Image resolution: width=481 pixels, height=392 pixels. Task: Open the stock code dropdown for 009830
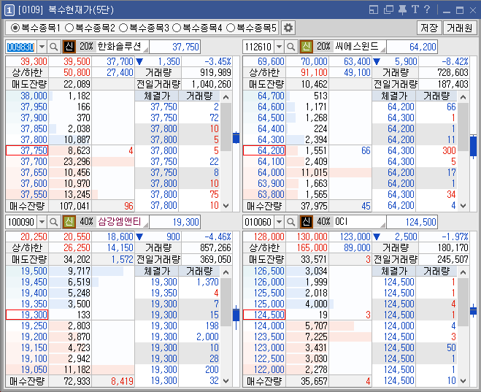[x=42, y=47]
